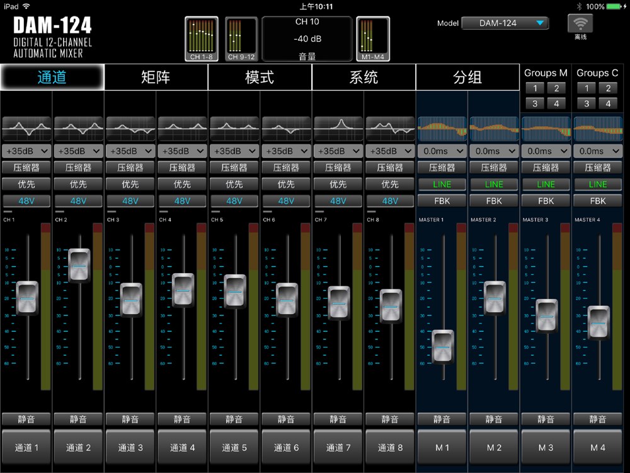Switch to the 模式 tab
The image size is (630, 473).
[260, 77]
